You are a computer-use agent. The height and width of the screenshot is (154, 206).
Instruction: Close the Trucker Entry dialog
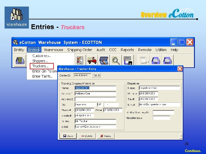coord(180,69)
